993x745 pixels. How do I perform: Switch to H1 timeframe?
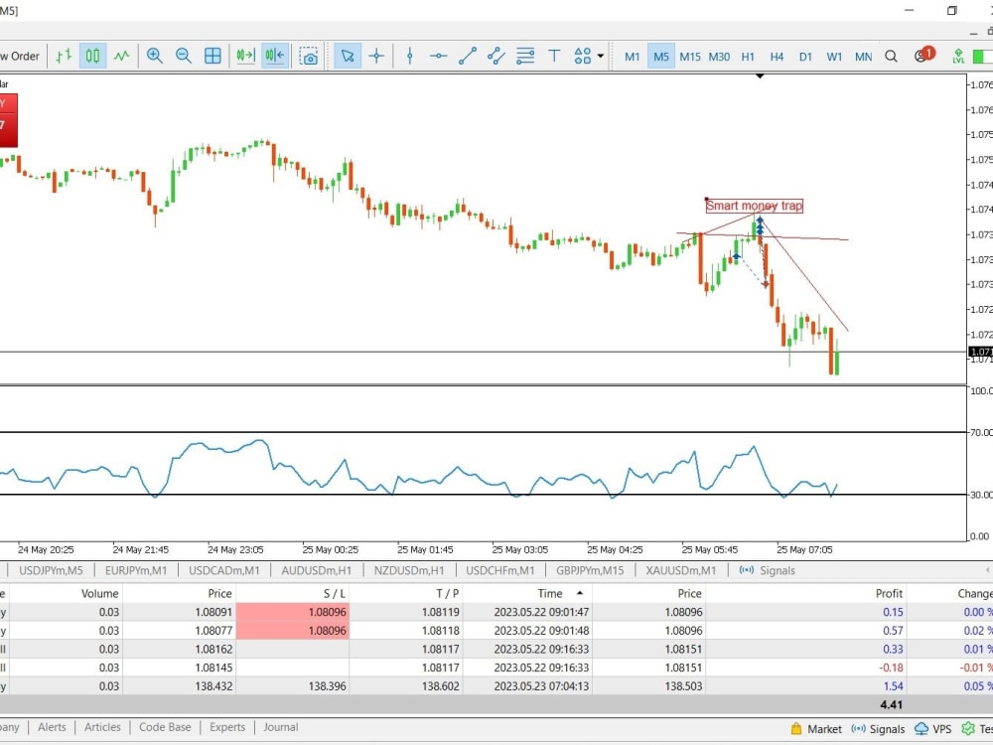pyautogui.click(x=748, y=57)
